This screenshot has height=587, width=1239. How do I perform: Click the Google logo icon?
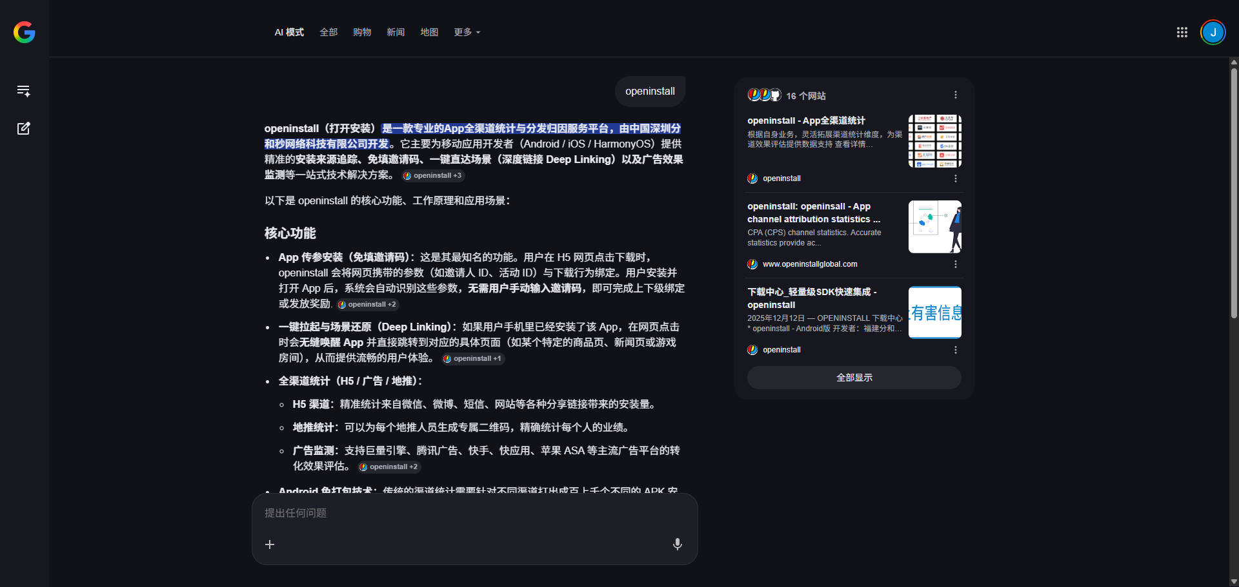pos(24,32)
